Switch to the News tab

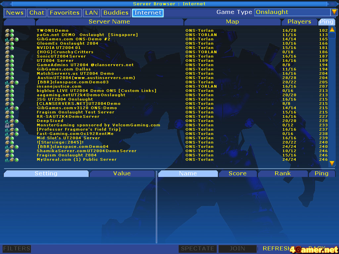[15, 13]
